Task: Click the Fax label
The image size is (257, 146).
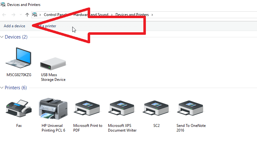Action: click(x=19, y=126)
